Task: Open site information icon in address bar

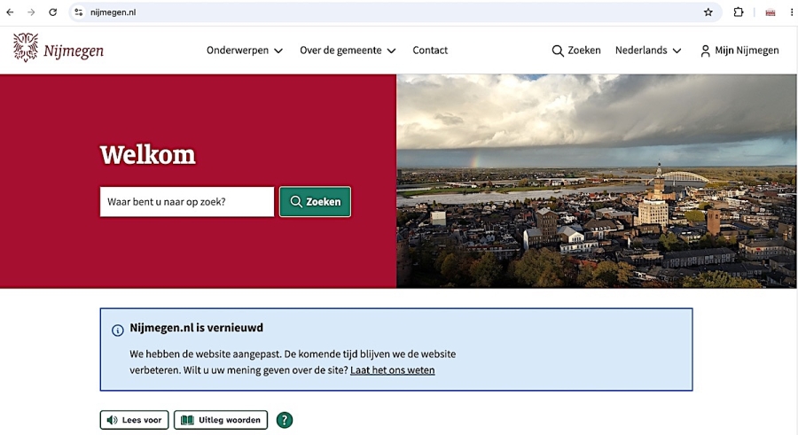Action: pos(78,12)
